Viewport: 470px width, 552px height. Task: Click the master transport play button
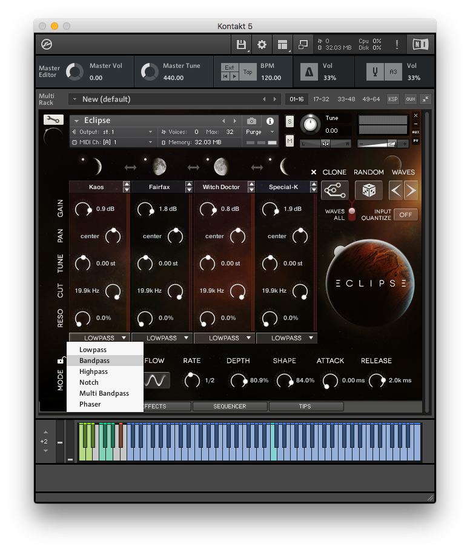pyautogui.click(x=234, y=76)
